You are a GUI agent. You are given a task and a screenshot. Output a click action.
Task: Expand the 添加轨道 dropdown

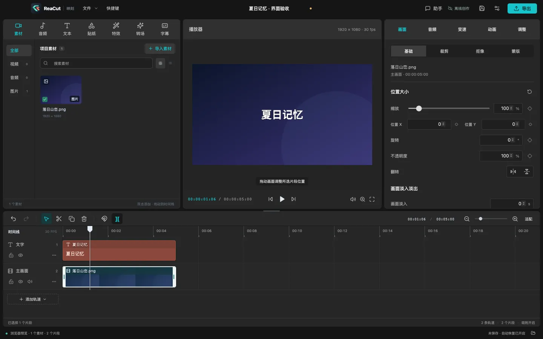[x=33, y=299]
